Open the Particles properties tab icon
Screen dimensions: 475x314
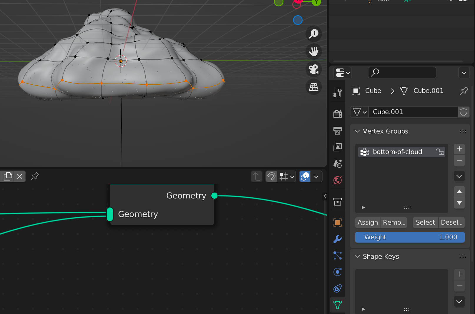338,255
